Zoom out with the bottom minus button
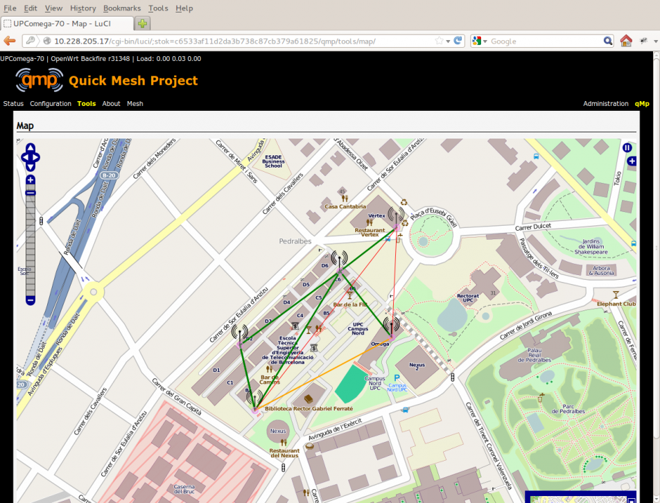The image size is (660, 503). [31, 300]
